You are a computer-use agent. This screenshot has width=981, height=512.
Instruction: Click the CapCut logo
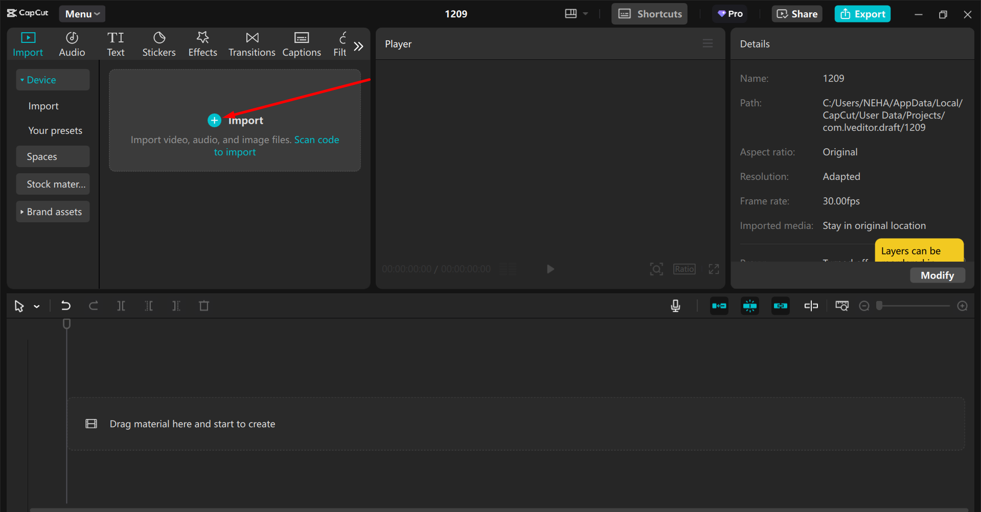click(x=28, y=13)
